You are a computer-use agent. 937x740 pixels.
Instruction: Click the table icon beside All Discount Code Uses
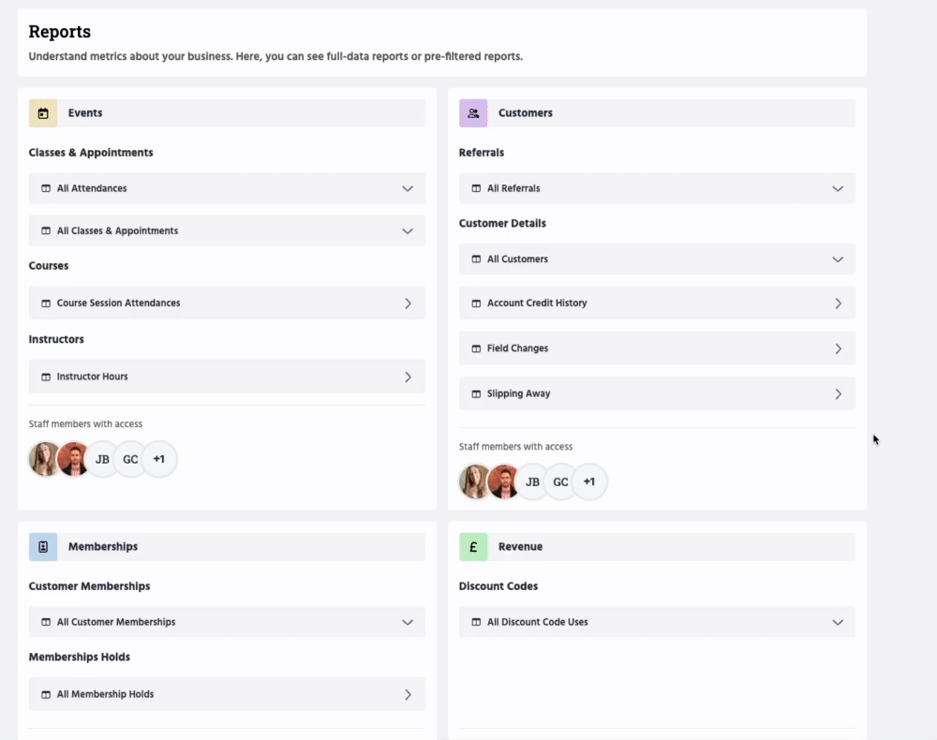click(x=476, y=622)
